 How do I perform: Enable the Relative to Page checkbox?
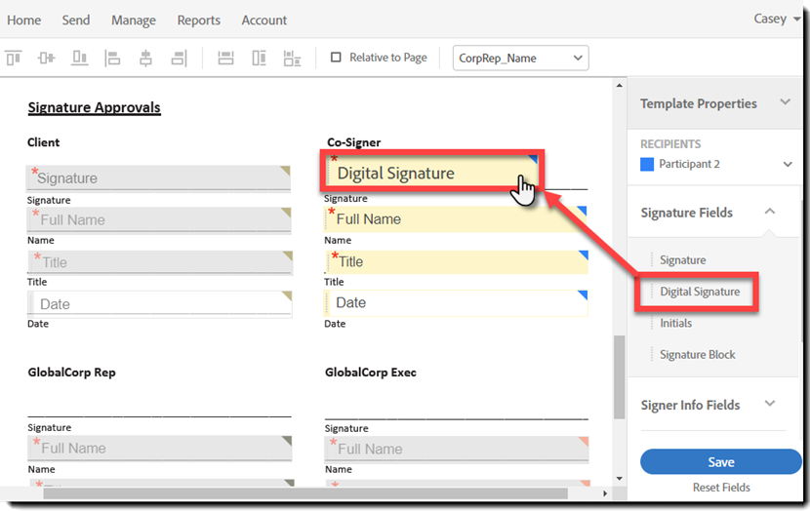(x=337, y=58)
